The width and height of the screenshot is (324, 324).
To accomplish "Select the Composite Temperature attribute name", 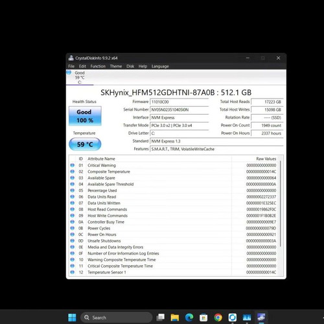I will pyautogui.click(x=109, y=172).
